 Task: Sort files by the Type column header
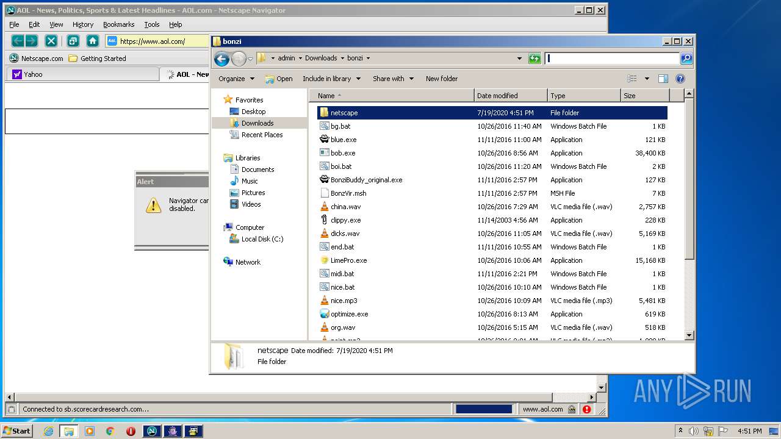coord(584,96)
